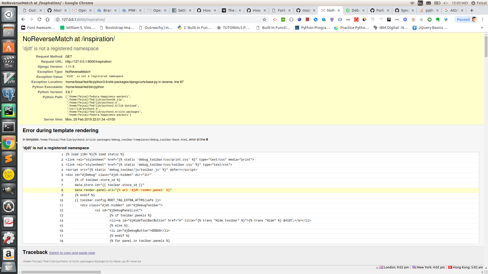Open PyCharm from the dock
This screenshot has height=274, width=488.
coord(9,111)
